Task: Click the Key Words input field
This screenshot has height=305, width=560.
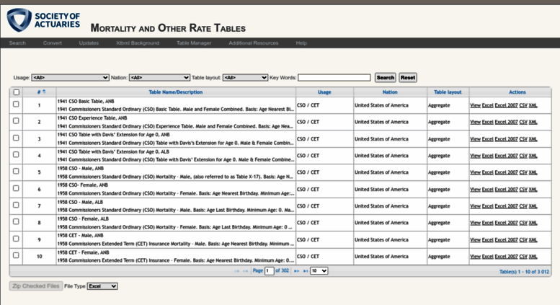Action: tap(334, 77)
